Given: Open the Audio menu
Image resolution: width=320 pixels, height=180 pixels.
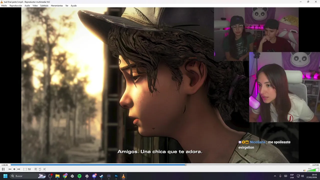Looking at the screenshot, I should (27, 5).
